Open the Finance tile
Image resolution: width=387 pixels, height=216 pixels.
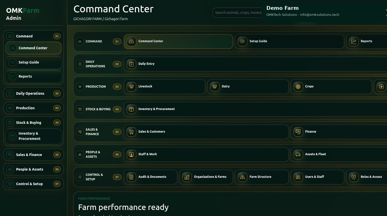coord(339,132)
